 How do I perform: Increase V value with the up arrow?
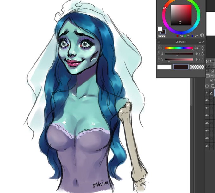coord(203,59)
